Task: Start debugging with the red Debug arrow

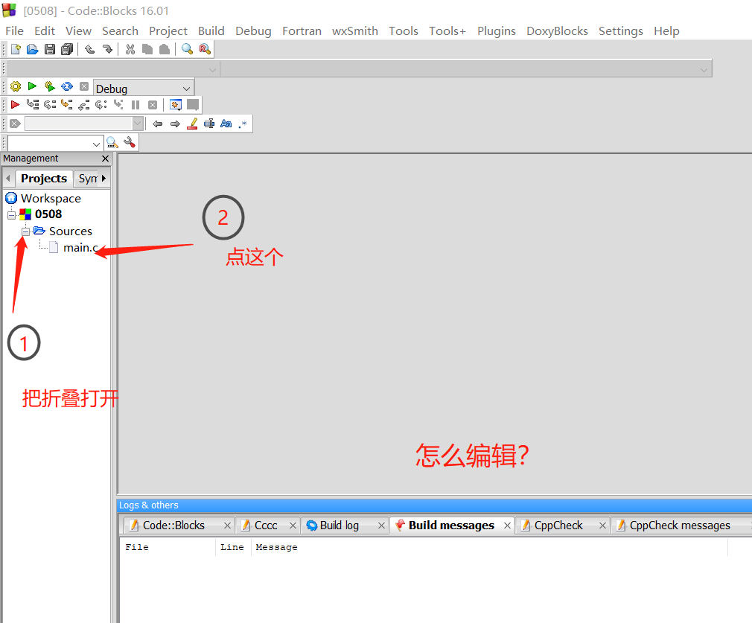Action: click(x=14, y=104)
